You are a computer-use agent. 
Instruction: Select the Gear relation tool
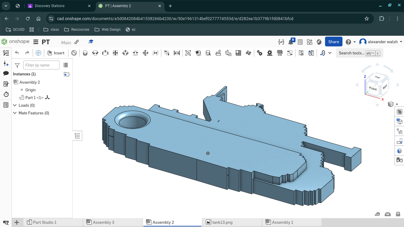tap(260, 53)
